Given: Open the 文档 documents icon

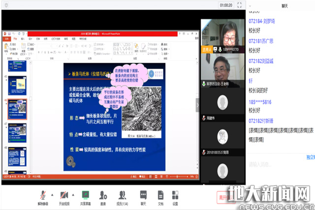Looking at the screenshot, I should point(160,195).
